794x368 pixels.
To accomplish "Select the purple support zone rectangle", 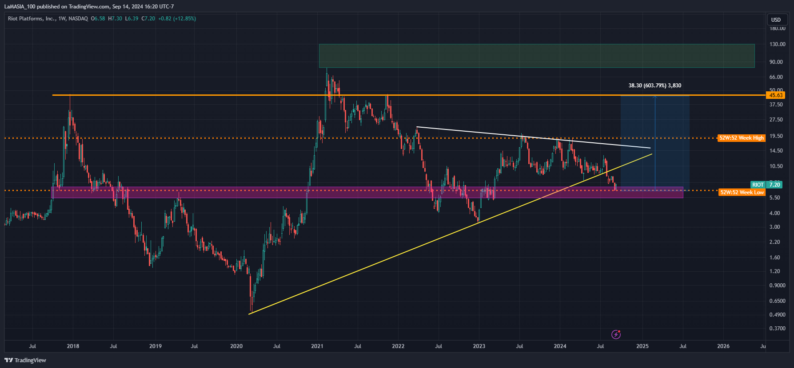I will coord(367,192).
